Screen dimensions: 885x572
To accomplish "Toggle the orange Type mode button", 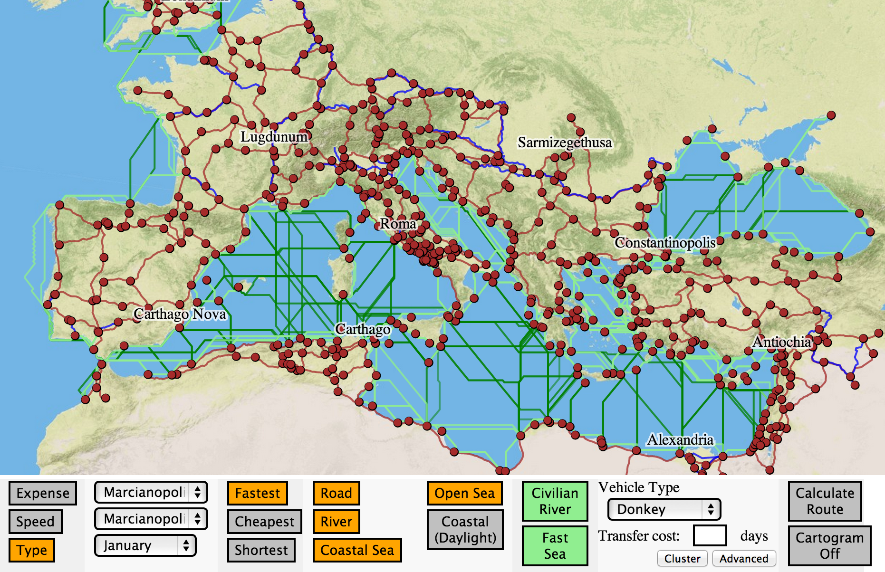I will (x=32, y=550).
